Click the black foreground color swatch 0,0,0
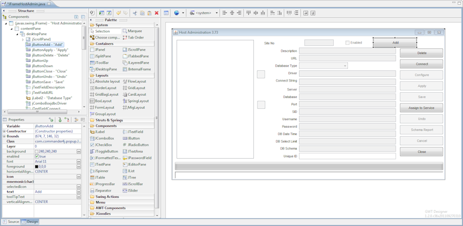463x226 pixels. tap(36, 167)
